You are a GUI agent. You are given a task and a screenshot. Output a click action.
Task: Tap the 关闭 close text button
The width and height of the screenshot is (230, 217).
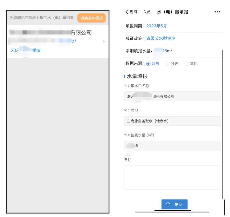pyautogui.click(x=147, y=12)
